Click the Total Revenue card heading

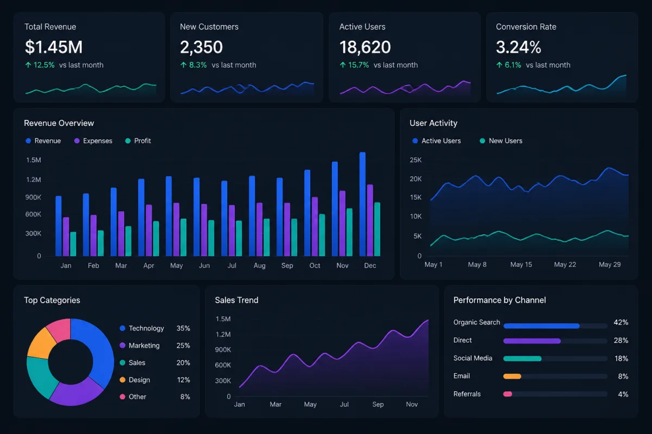click(50, 27)
